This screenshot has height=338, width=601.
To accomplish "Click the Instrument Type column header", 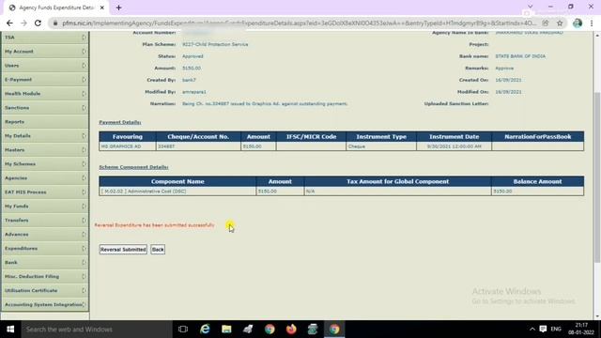I will [381, 136].
